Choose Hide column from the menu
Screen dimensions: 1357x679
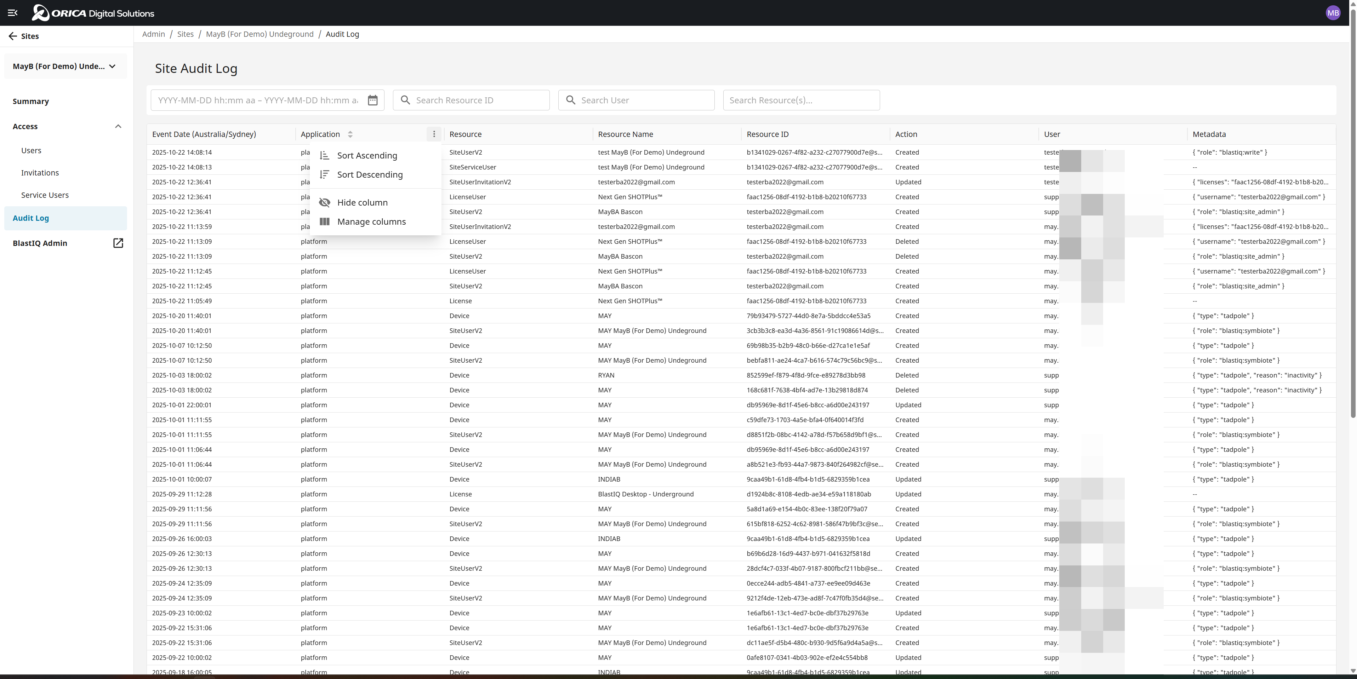coord(376,203)
